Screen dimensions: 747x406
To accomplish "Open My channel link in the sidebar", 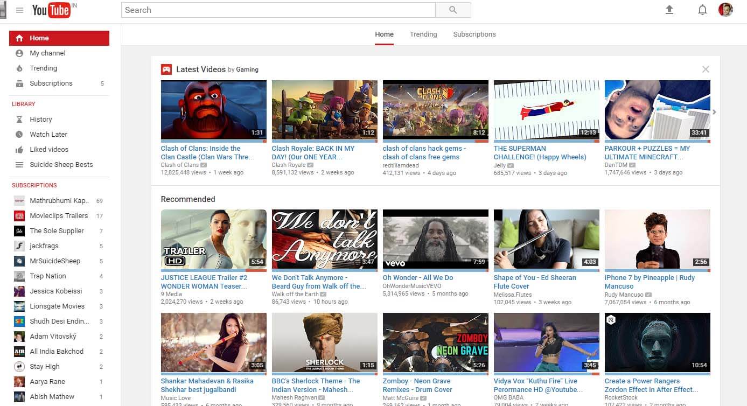I will tap(47, 53).
